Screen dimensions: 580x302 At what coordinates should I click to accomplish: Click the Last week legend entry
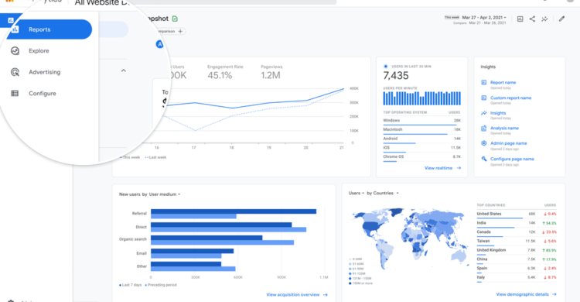pyautogui.click(x=155, y=157)
